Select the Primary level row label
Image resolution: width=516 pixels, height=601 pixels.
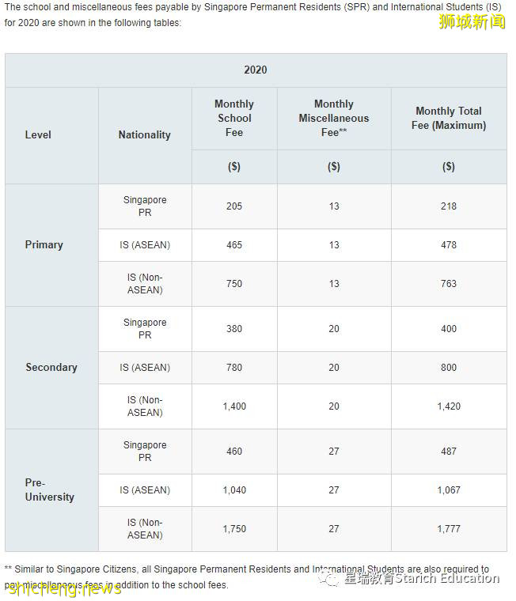tap(44, 244)
